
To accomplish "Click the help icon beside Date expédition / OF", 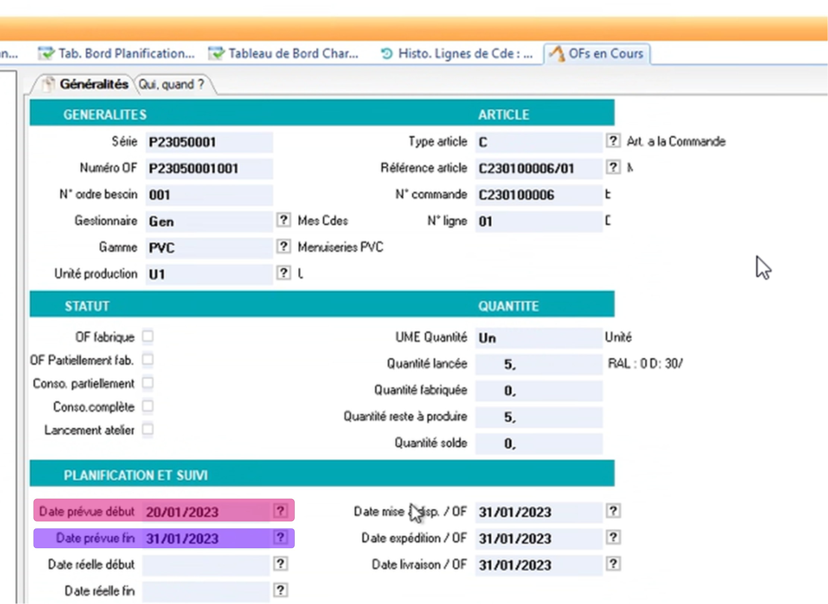I will [613, 537].
